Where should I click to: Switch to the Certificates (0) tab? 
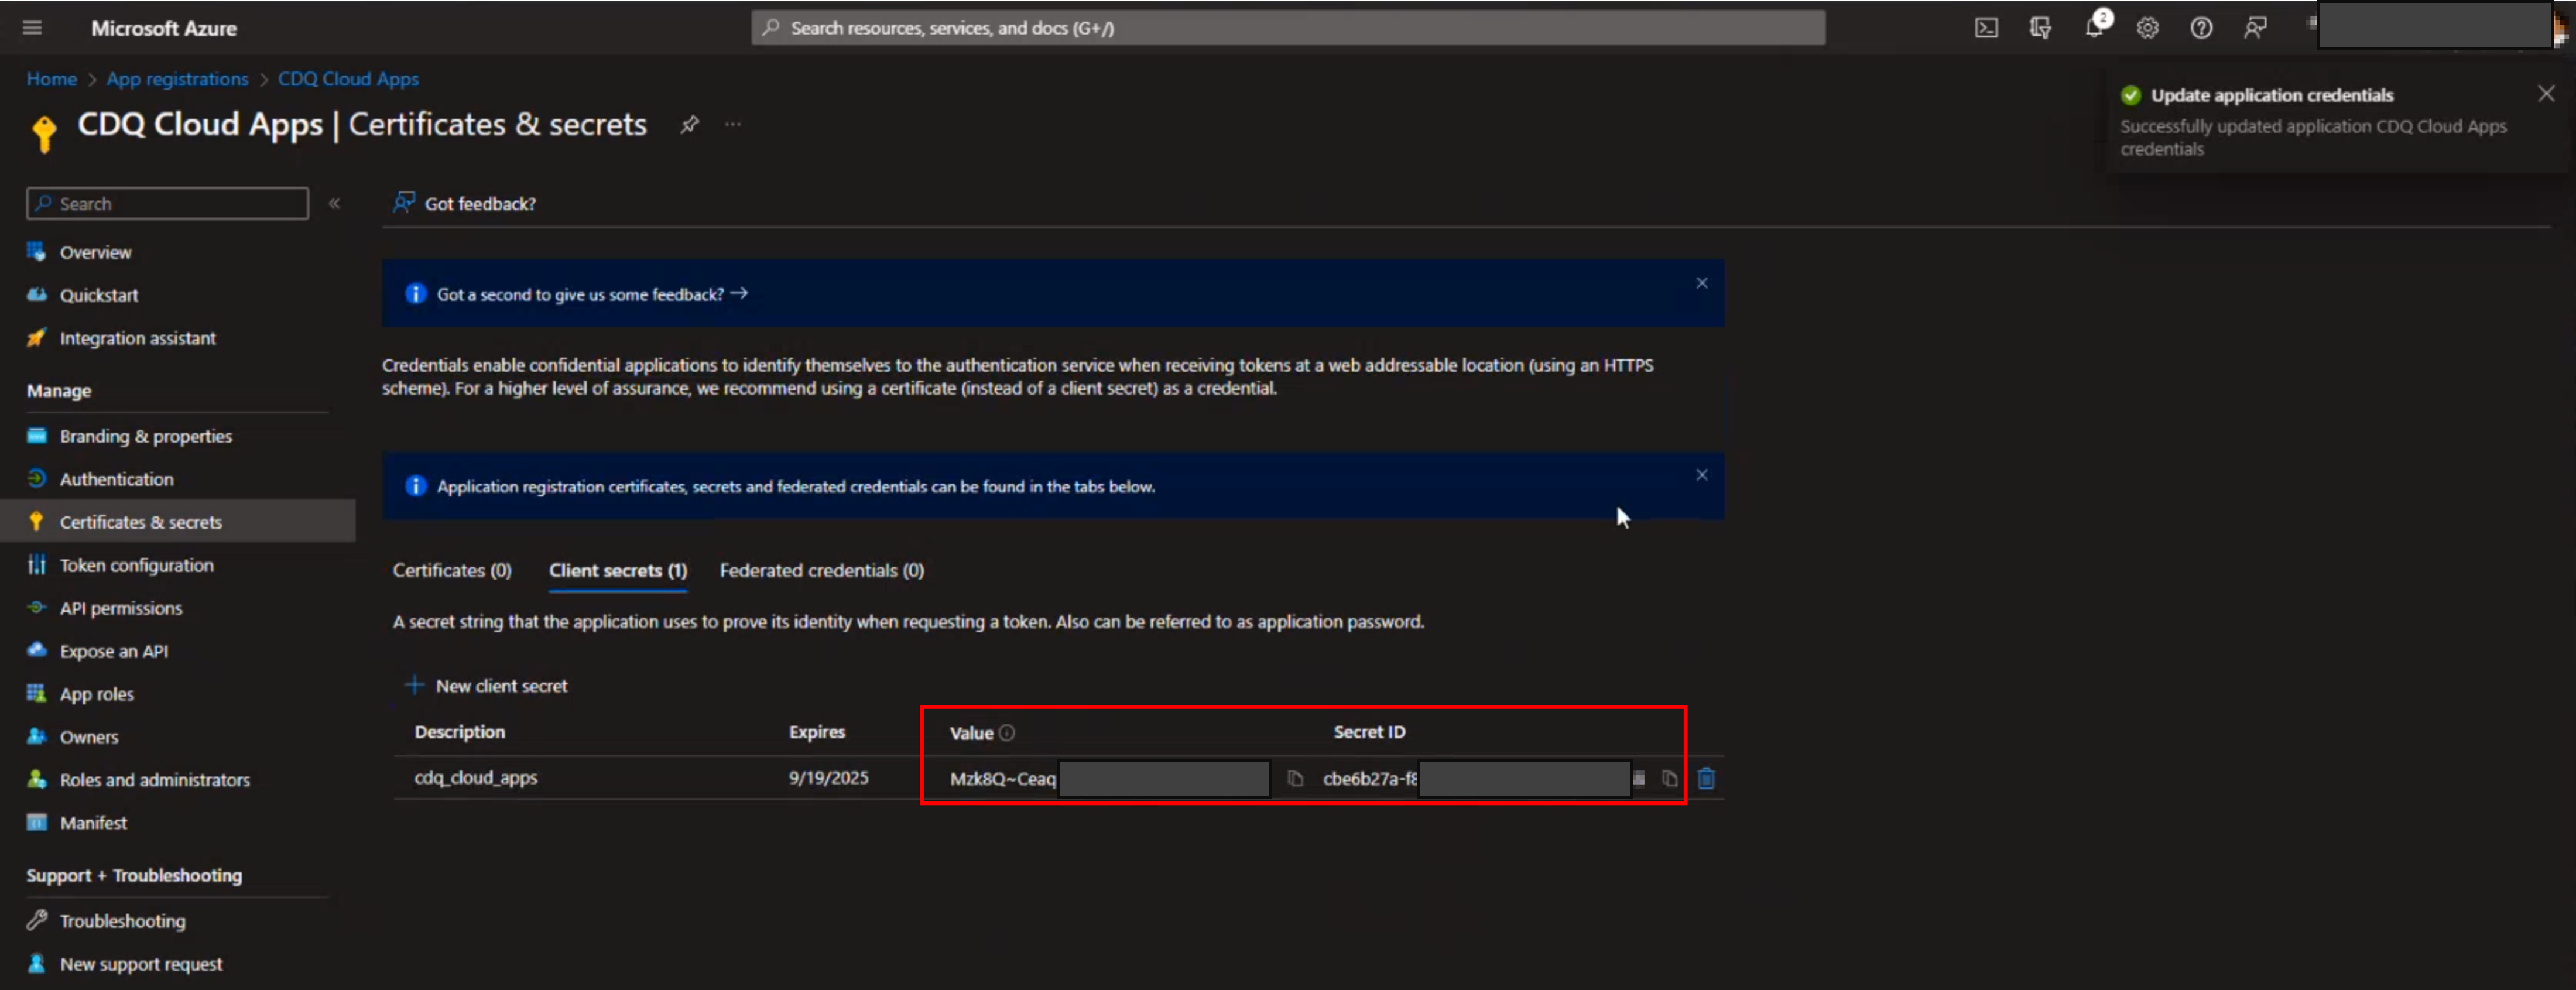(x=452, y=570)
